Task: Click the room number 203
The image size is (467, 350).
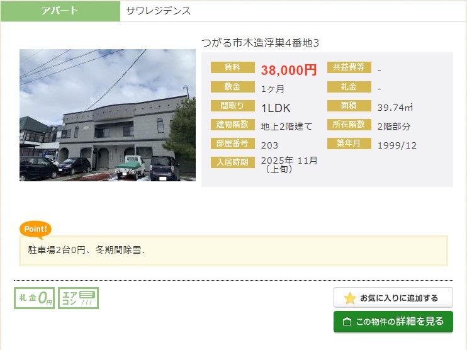Action: click(269, 145)
